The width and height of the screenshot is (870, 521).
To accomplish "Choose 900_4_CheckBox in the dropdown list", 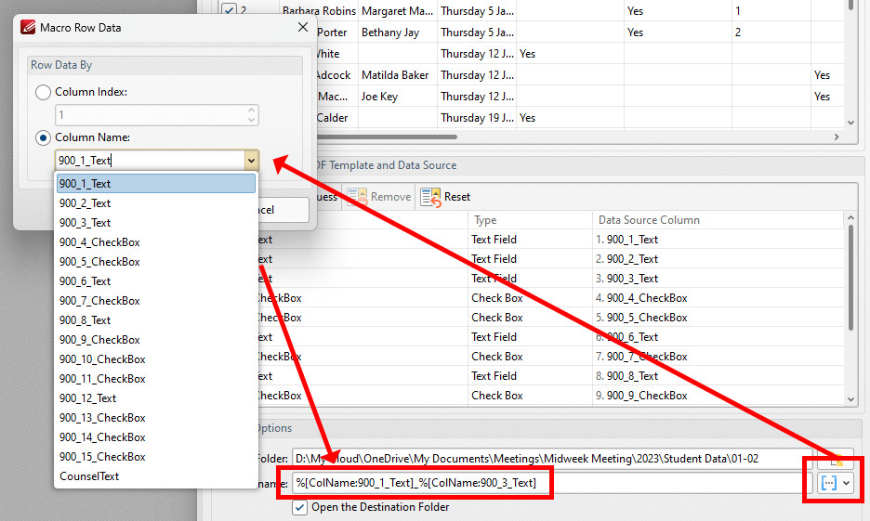I will [x=156, y=242].
